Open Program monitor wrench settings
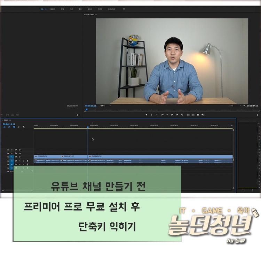 pos(244,106)
